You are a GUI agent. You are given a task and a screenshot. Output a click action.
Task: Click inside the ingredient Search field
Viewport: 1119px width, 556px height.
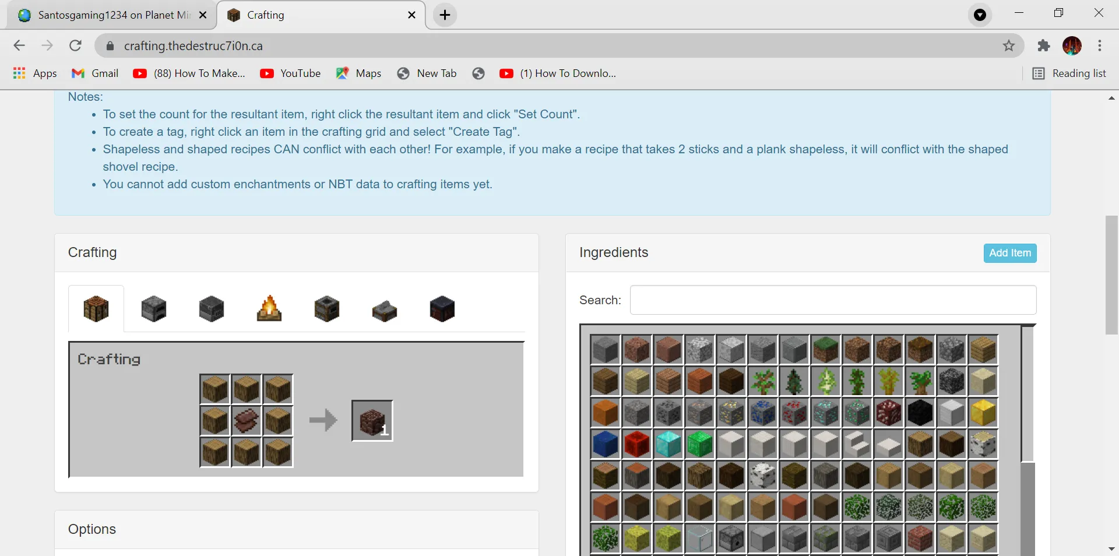833,300
